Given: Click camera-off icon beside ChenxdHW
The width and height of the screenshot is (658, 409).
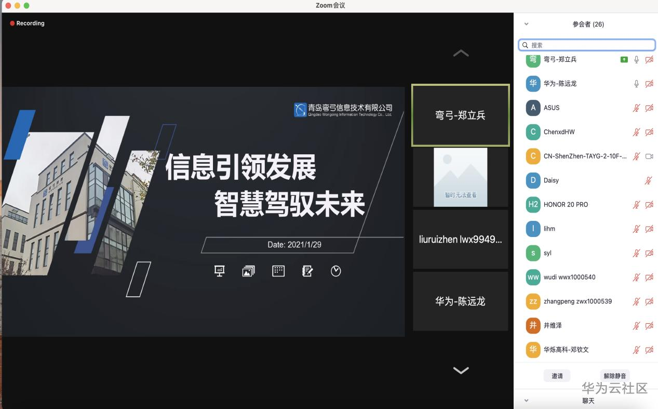Looking at the screenshot, I should pos(649,132).
